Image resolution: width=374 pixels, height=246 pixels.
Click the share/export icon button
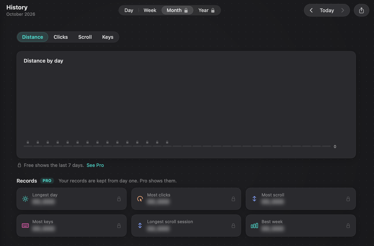(x=361, y=10)
